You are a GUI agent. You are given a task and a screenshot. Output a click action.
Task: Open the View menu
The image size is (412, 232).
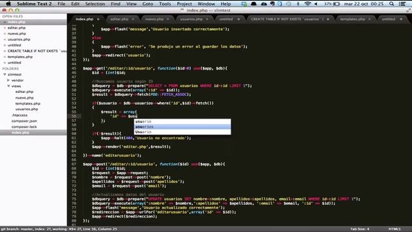tap(131, 4)
